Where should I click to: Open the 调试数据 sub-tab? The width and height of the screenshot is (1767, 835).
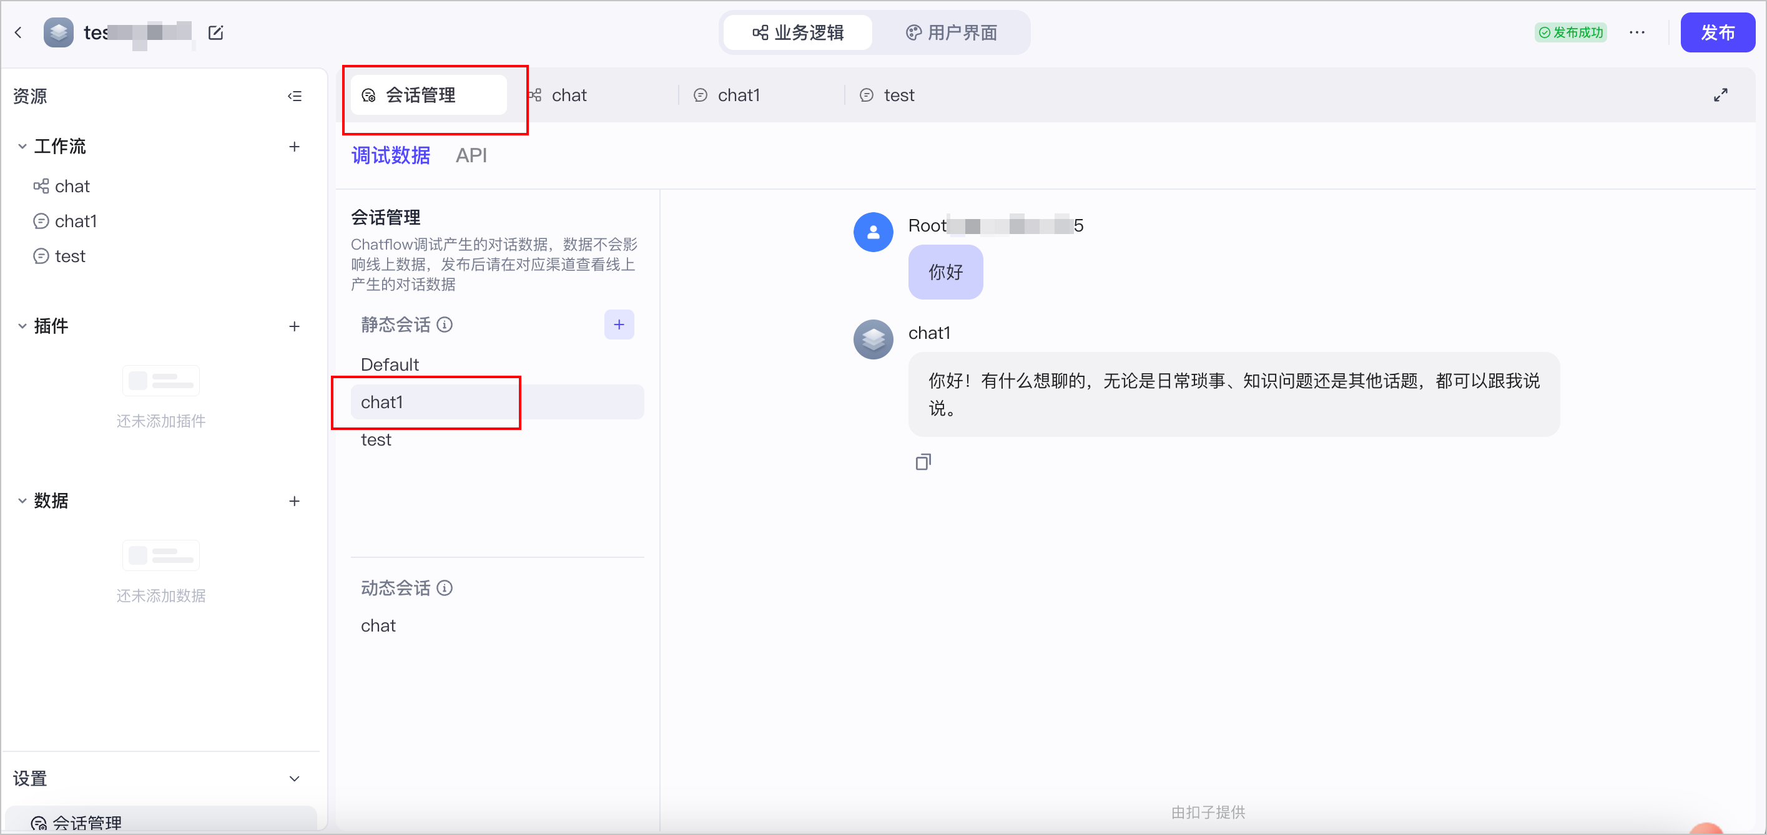391,155
